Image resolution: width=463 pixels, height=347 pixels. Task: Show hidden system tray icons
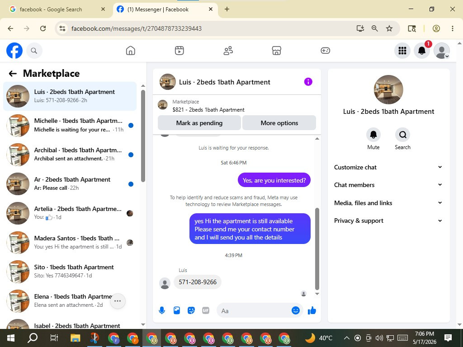tap(347, 338)
